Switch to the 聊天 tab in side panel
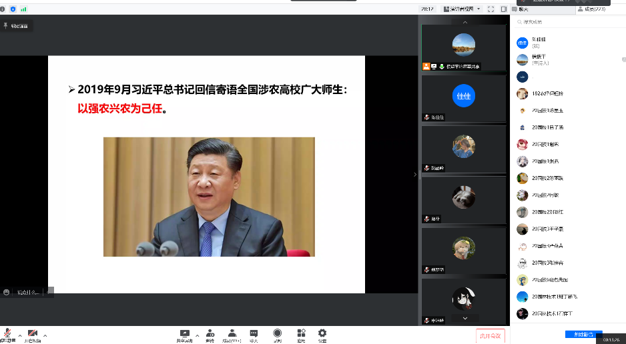The image size is (626, 344). (523, 9)
